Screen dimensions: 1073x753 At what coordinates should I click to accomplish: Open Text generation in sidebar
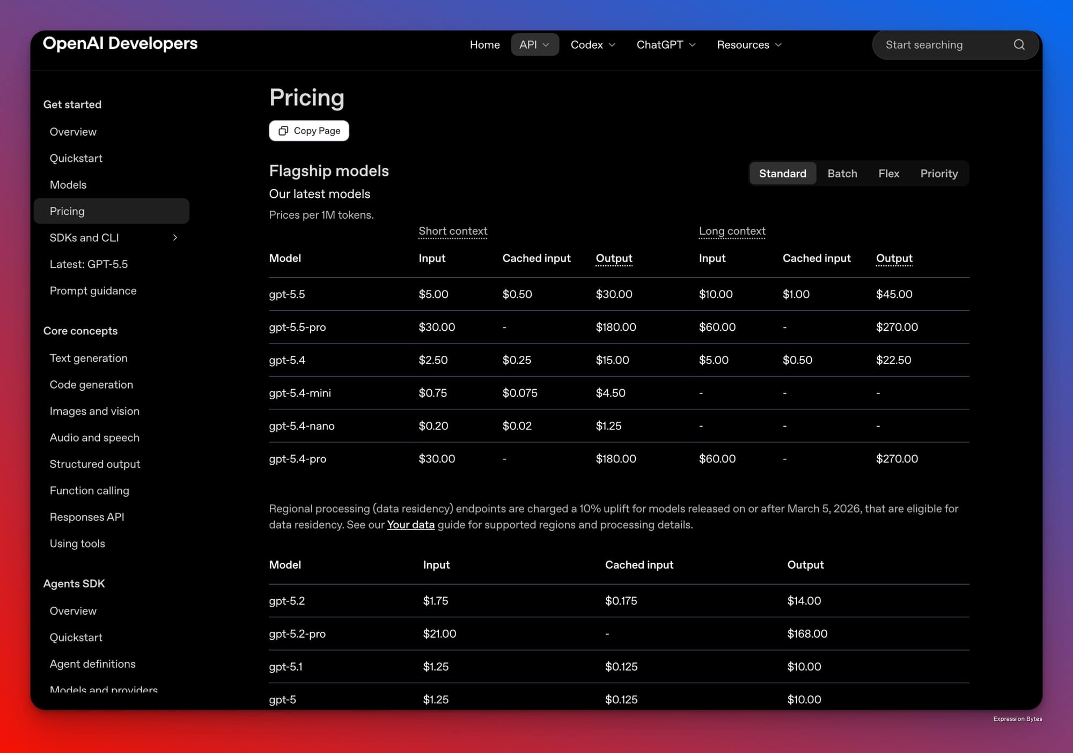(x=89, y=358)
